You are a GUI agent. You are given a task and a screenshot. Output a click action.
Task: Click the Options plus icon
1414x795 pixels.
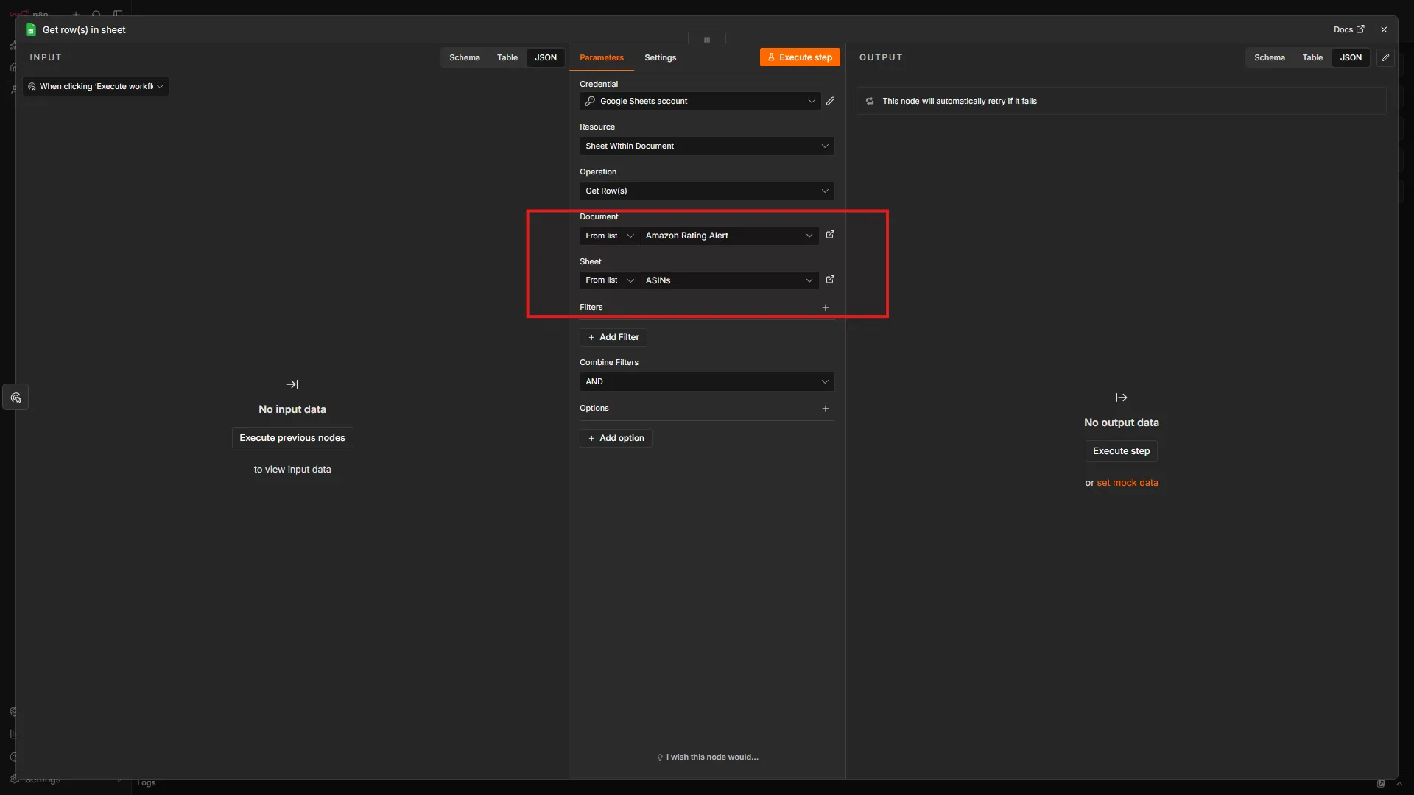(826, 409)
